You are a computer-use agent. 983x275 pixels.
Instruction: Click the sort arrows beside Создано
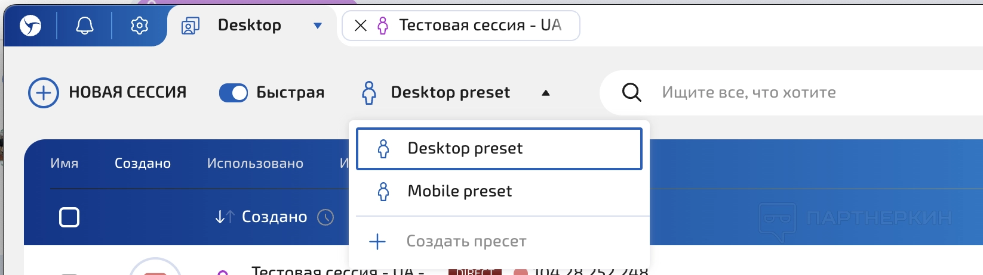(x=225, y=217)
